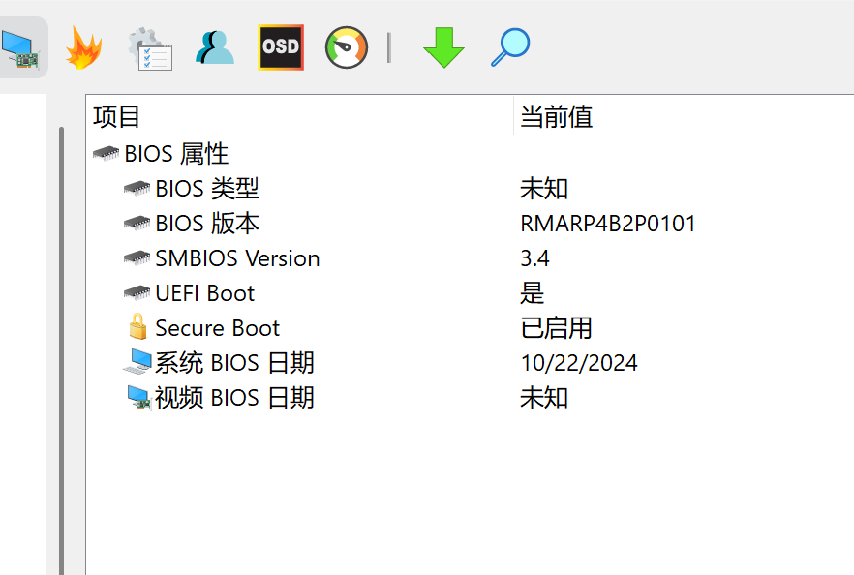Open the preferences checklist gear icon
The height and width of the screenshot is (575, 854).
pyautogui.click(x=150, y=48)
